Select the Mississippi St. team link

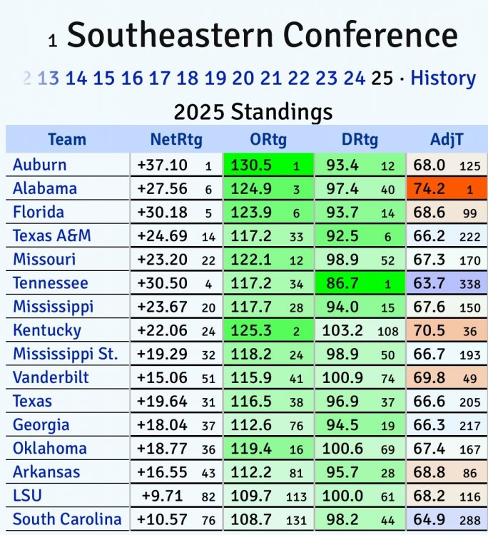[66, 354]
